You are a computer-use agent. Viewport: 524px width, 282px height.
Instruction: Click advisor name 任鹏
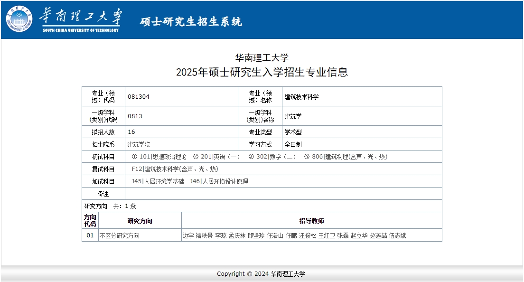[291, 235]
